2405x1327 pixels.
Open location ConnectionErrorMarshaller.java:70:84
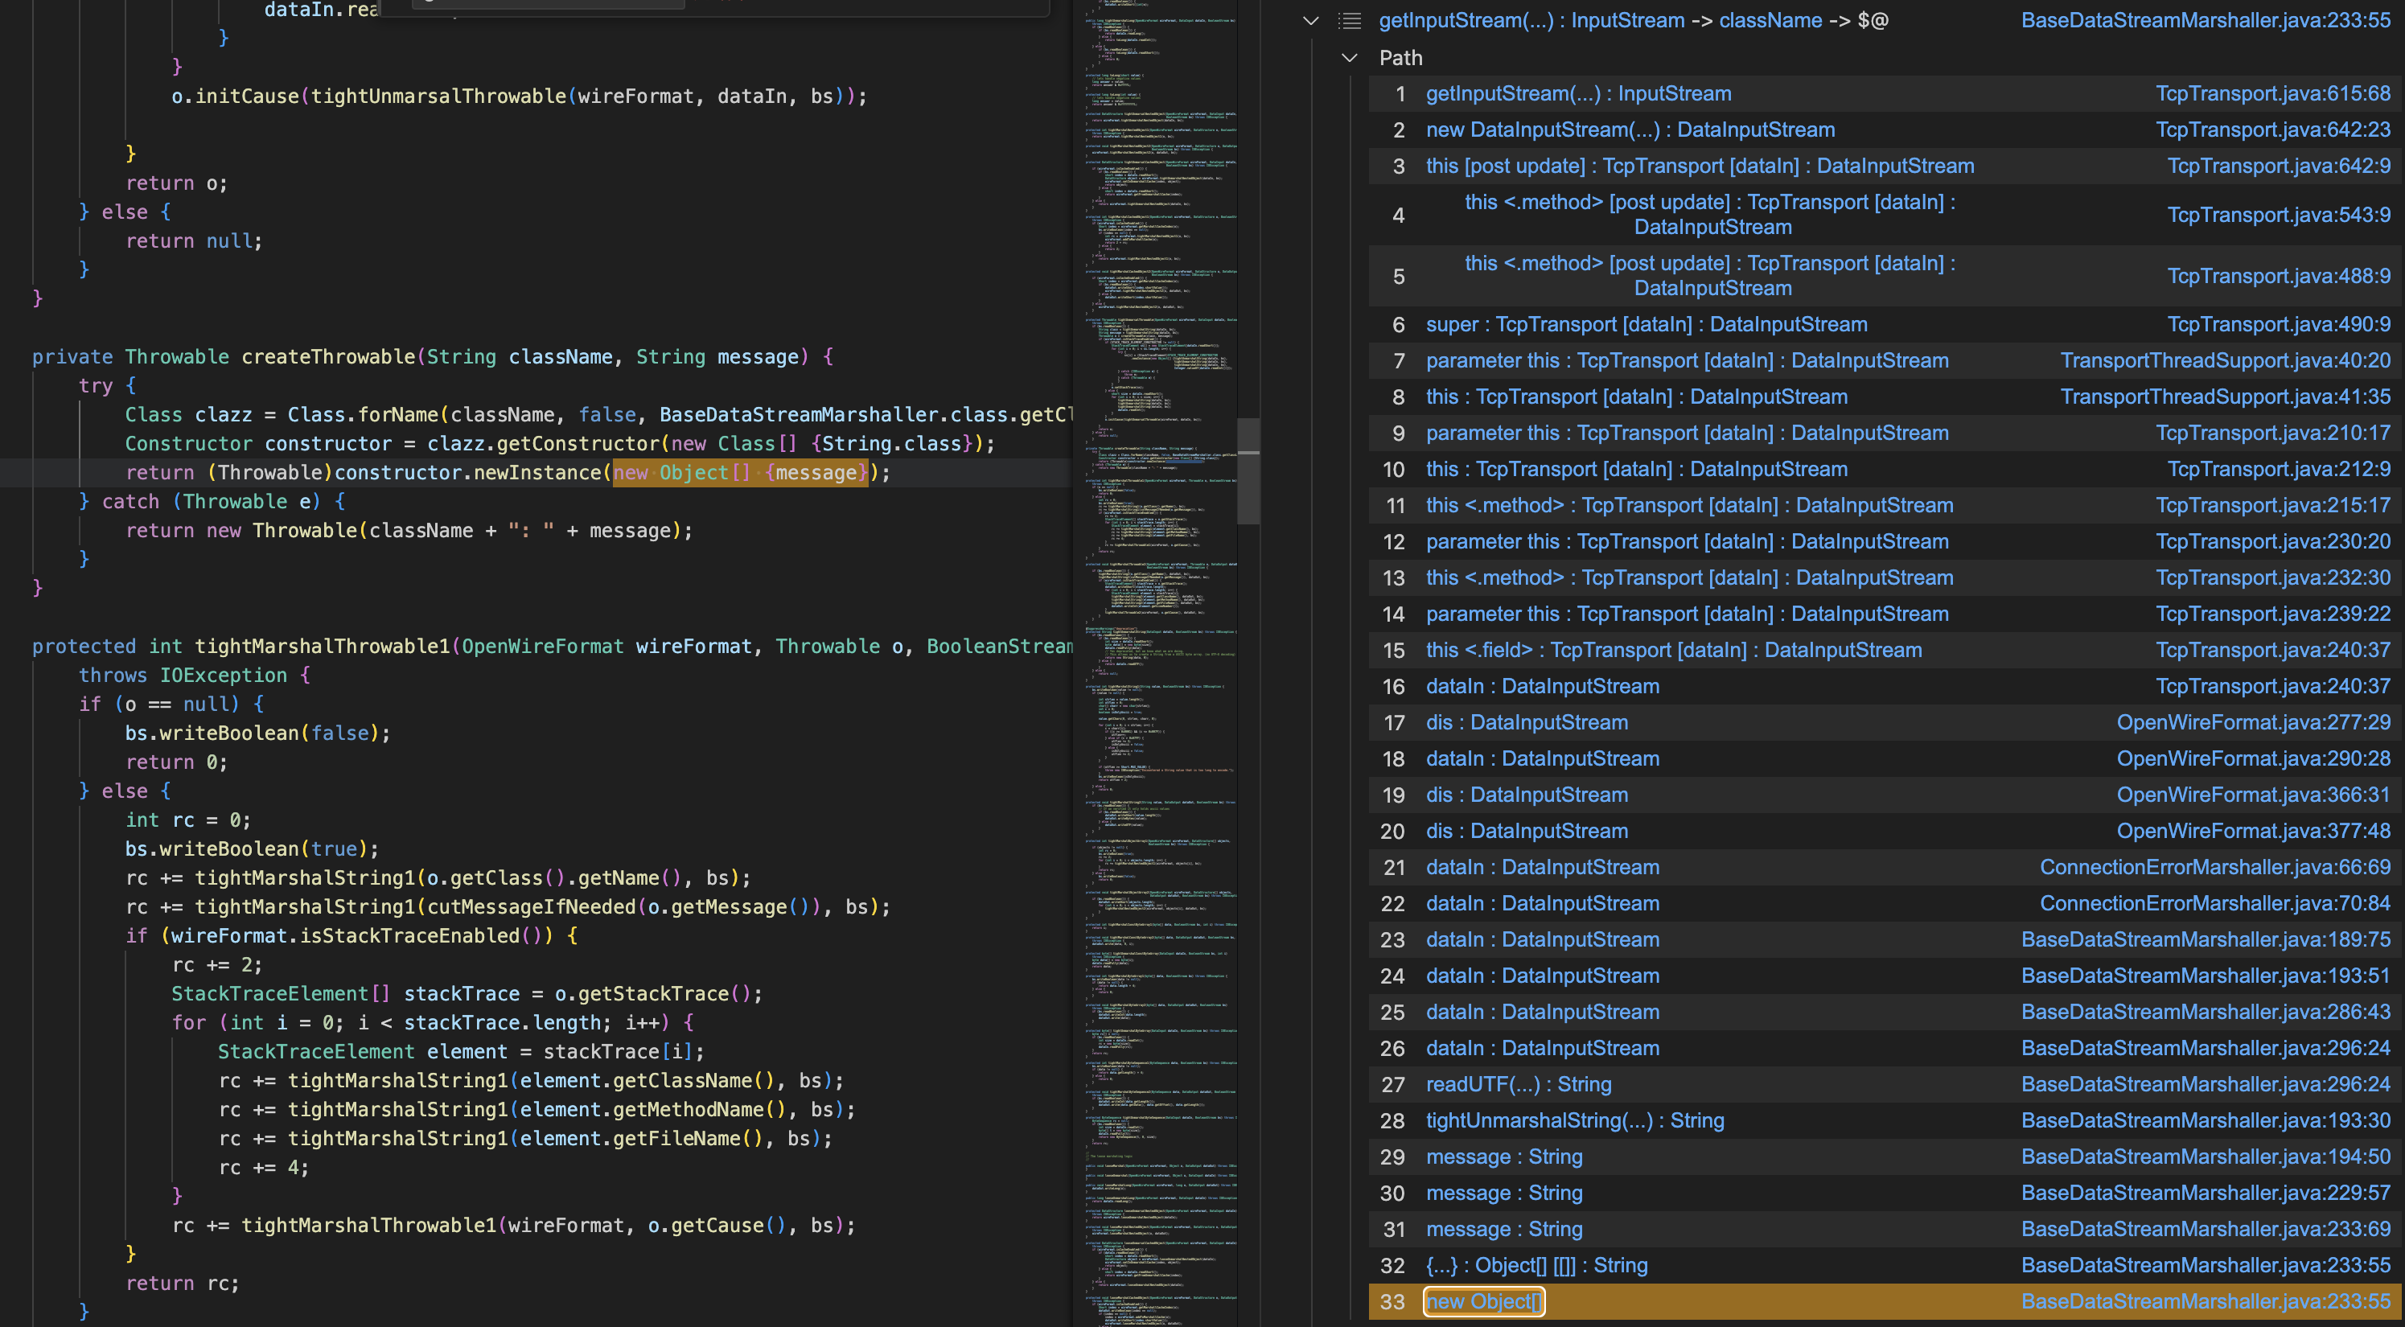click(x=2214, y=903)
